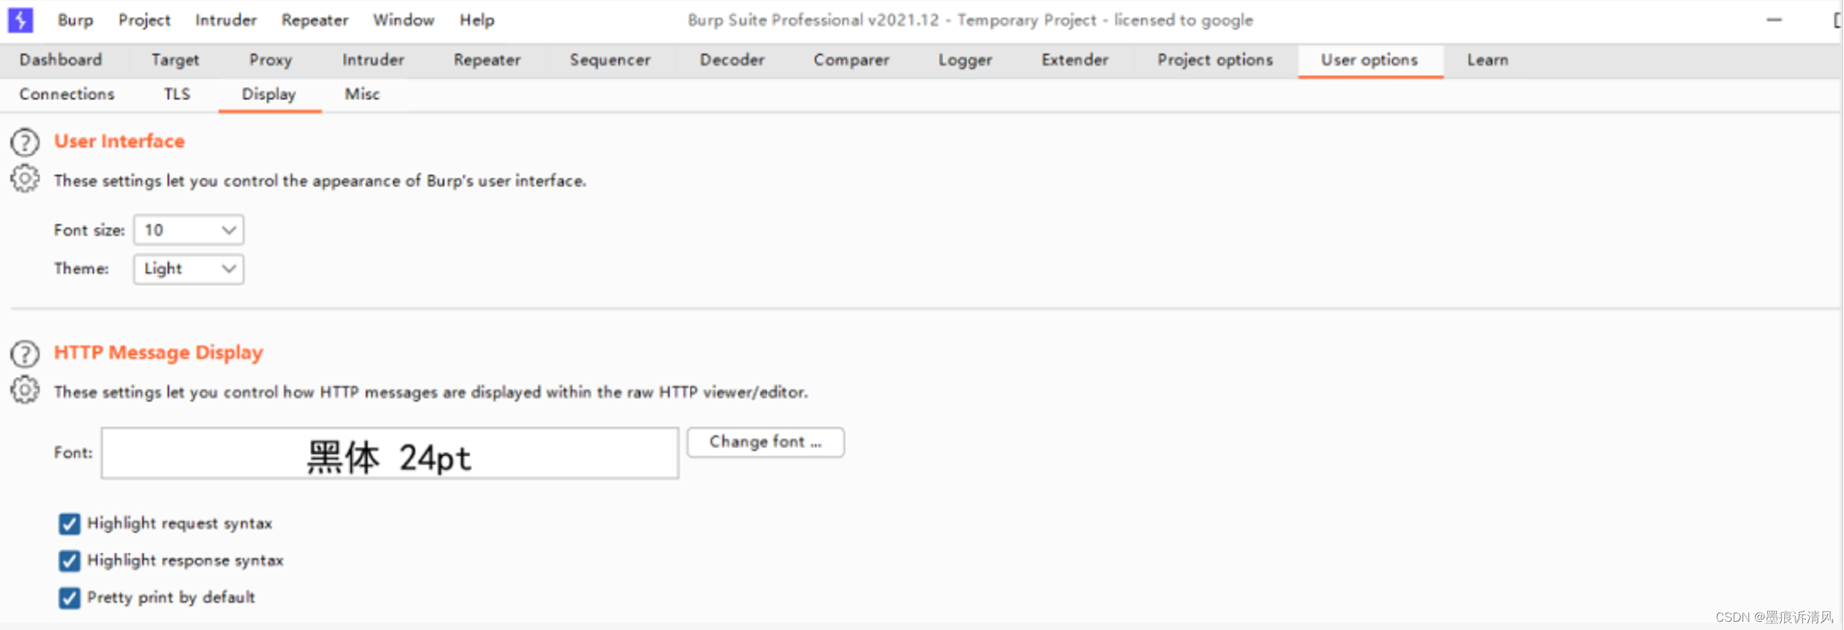Open HTTP Message Display options gear

point(25,390)
